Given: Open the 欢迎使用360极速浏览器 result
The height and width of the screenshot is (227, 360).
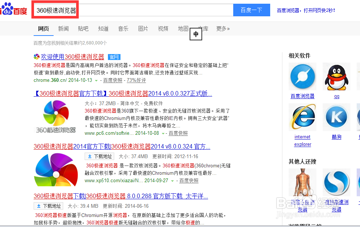Looking at the screenshot, I should [72, 57].
